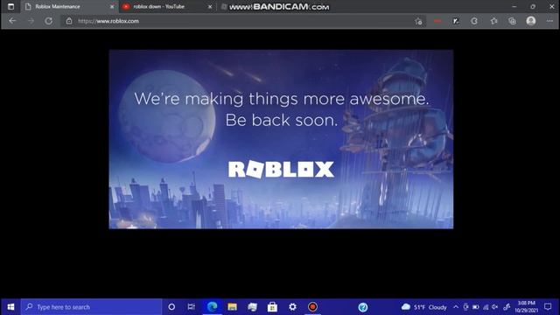Viewport: 560px width, 315px height.
Task: Open the Action Center notifications icon
Action: click(x=548, y=307)
